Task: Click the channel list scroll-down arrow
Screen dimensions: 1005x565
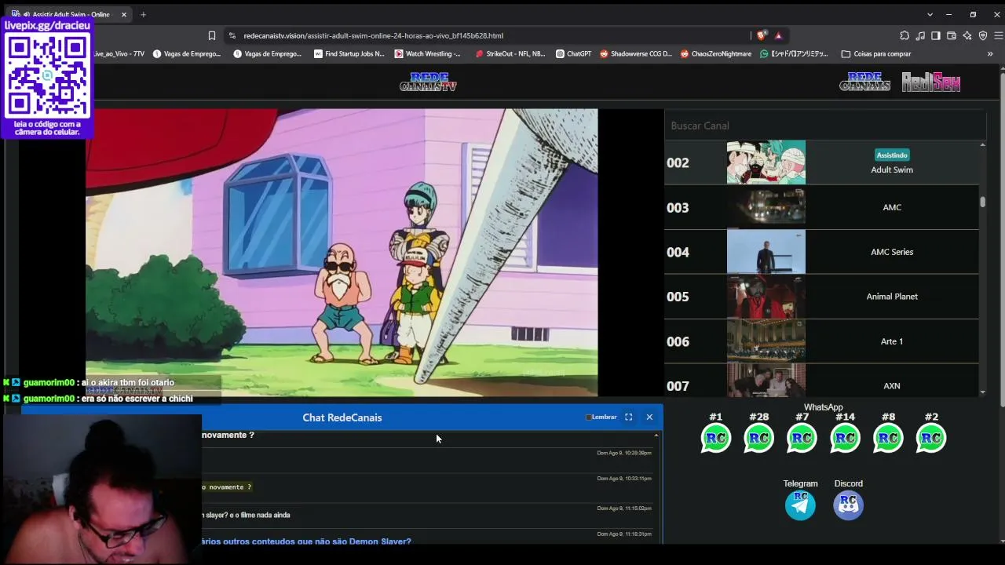Action: (x=982, y=392)
